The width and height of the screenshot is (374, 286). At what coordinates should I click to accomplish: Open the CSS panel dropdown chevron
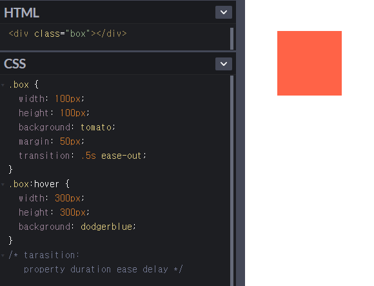(224, 64)
